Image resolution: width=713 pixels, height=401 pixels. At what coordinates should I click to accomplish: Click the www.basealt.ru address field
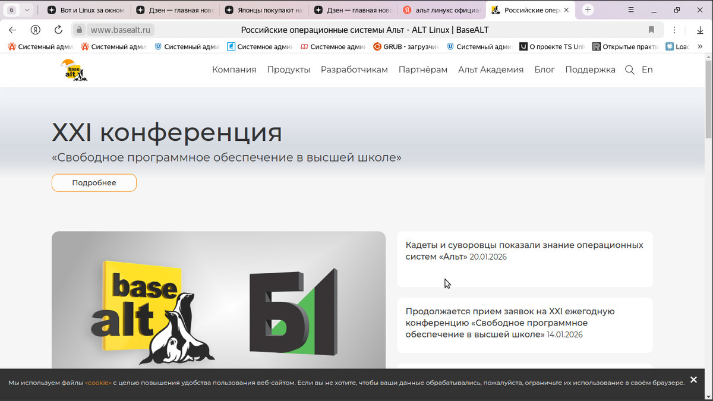pyautogui.click(x=121, y=30)
